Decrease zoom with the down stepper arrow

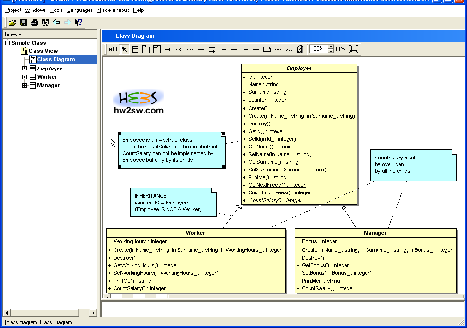tap(331, 51)
